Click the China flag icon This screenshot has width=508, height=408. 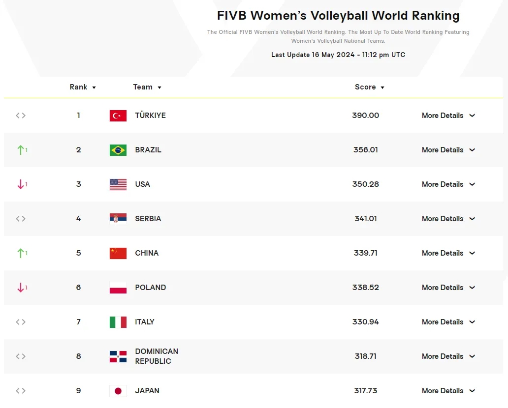pyautogui.click(x=118, y=253)
